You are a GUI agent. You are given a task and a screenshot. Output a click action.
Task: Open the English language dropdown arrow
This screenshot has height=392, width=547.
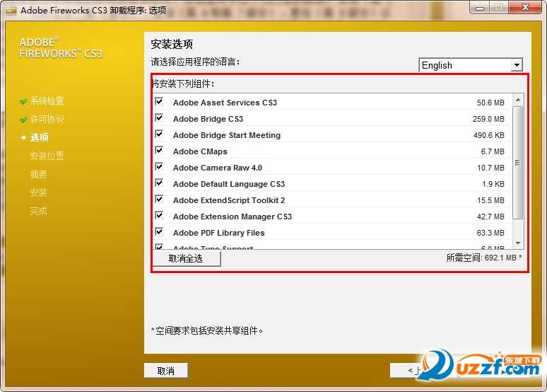(517, 65)
